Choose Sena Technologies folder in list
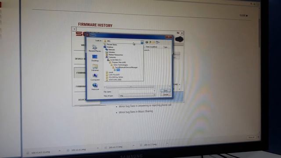The height and width of the screenshot is (158, 281). pos(119,65)
